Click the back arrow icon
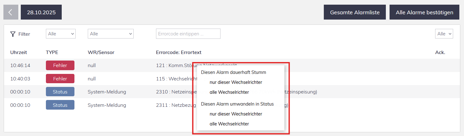464x136 pixels. coord(11,12)
